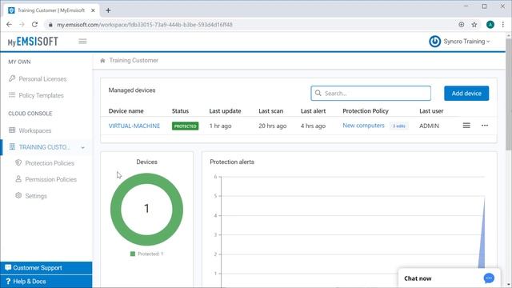Click the Permission Policies person icon
Image resolution: width=512 pixels, height=288 pixels.
(x=18, y=179)
